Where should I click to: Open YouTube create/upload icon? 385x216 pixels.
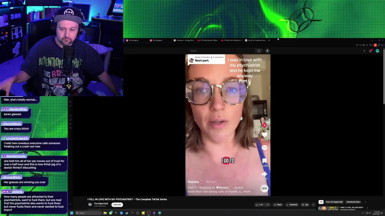(364, 51)
